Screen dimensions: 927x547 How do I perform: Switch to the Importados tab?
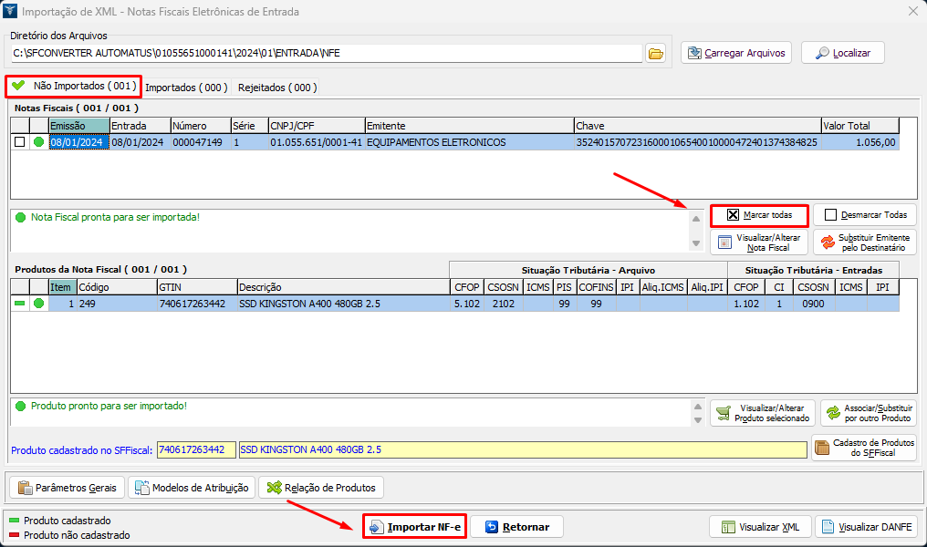click(186, 88)
